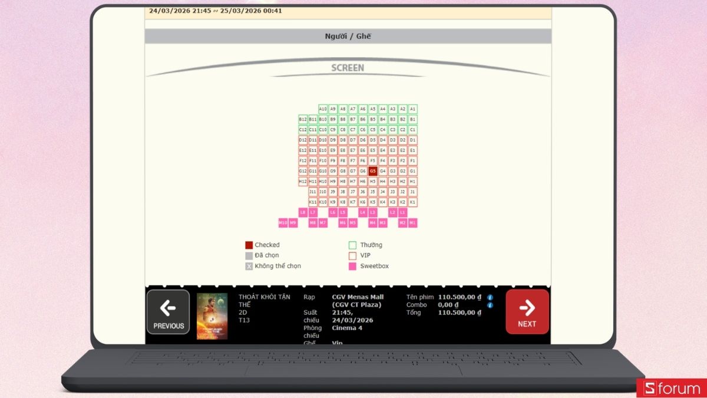Select VIP seat G4

click(383, 171)
